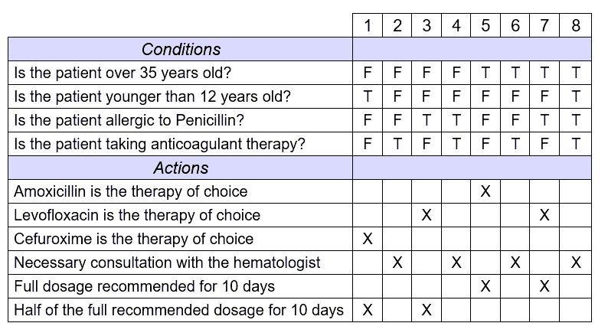Select column header number 8

tap(575, 25)
